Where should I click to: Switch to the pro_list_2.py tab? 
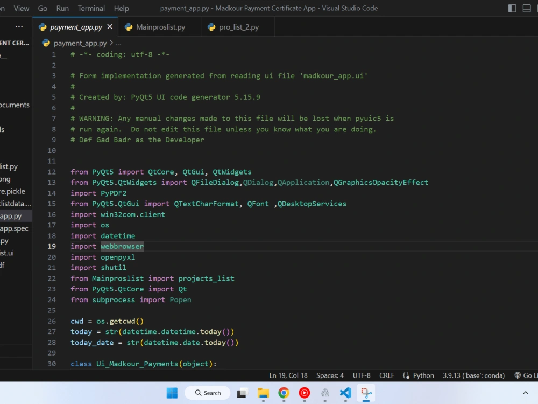(x=239, y=27)
